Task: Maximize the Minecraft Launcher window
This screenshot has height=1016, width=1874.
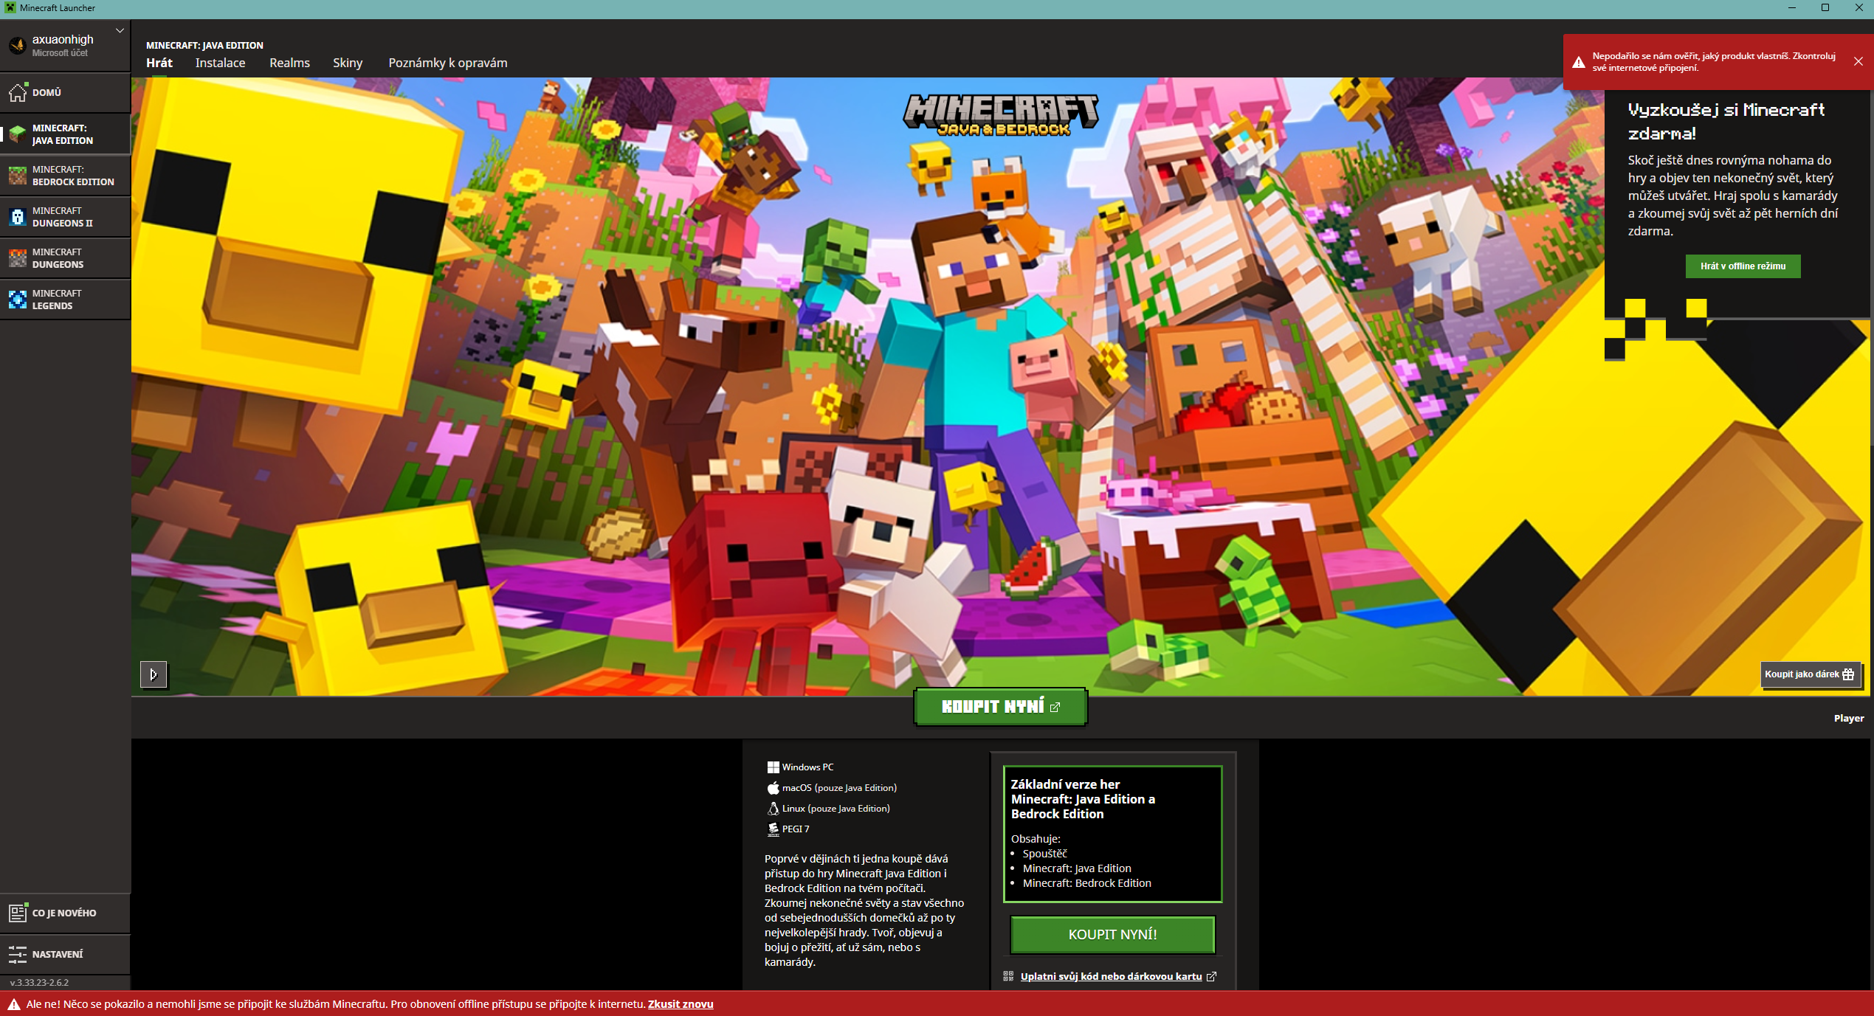Action: coord(1825,8)
